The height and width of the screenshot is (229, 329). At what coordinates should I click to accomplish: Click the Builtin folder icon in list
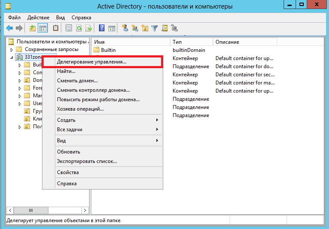[x=96, y=50]
